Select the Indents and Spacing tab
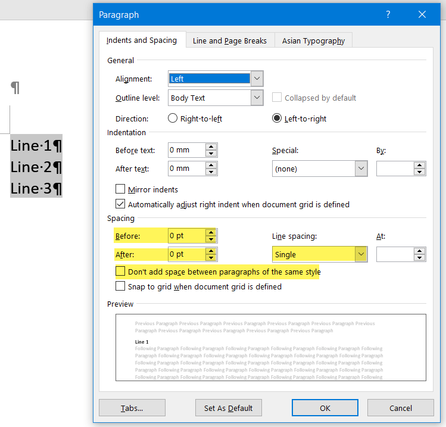 tap(142, 40)
